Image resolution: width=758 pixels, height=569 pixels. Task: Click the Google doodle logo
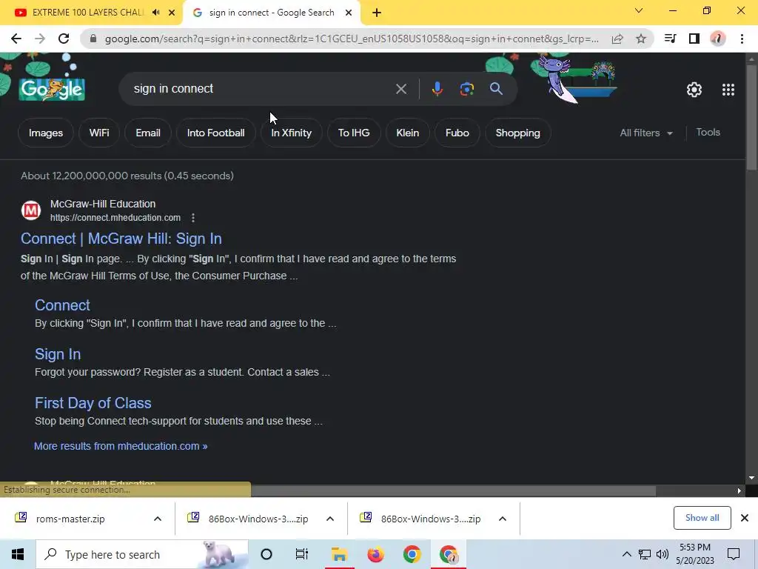click(53, 89)
